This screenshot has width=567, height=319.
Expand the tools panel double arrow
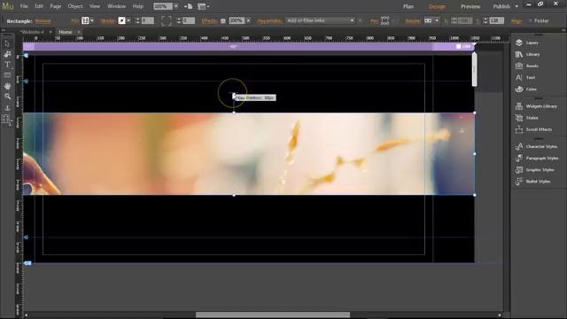(x=4, y=30)
